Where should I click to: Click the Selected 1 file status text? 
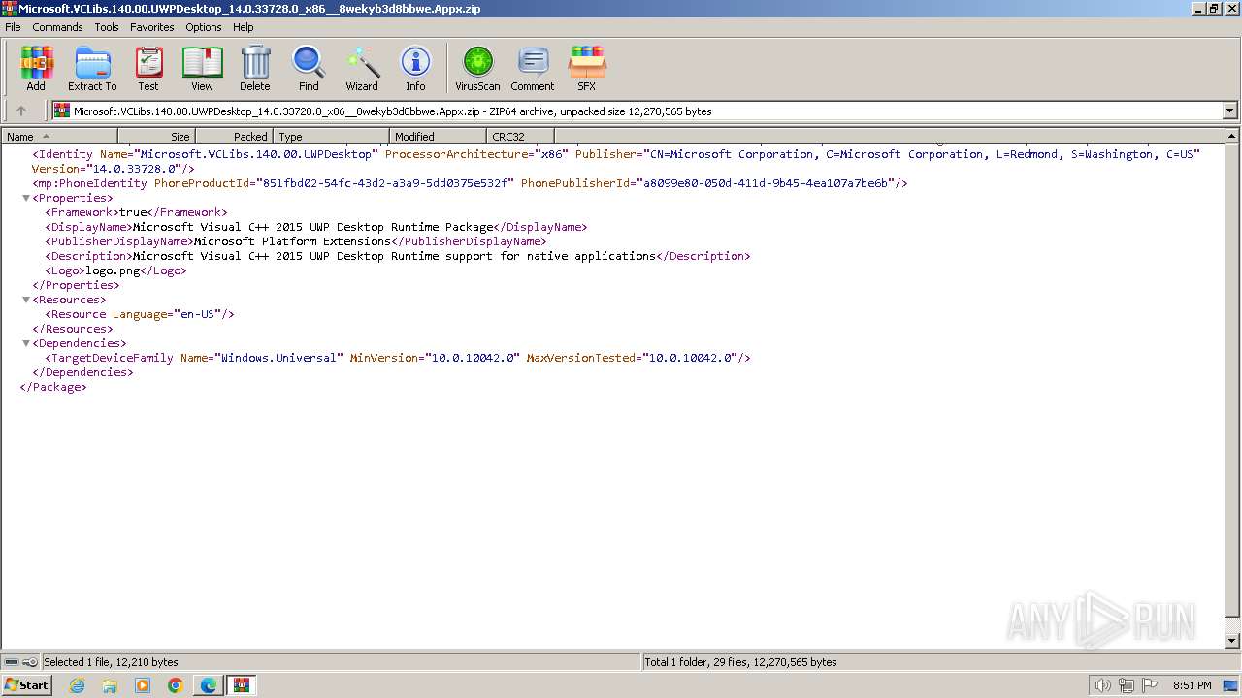click(111, 662)
